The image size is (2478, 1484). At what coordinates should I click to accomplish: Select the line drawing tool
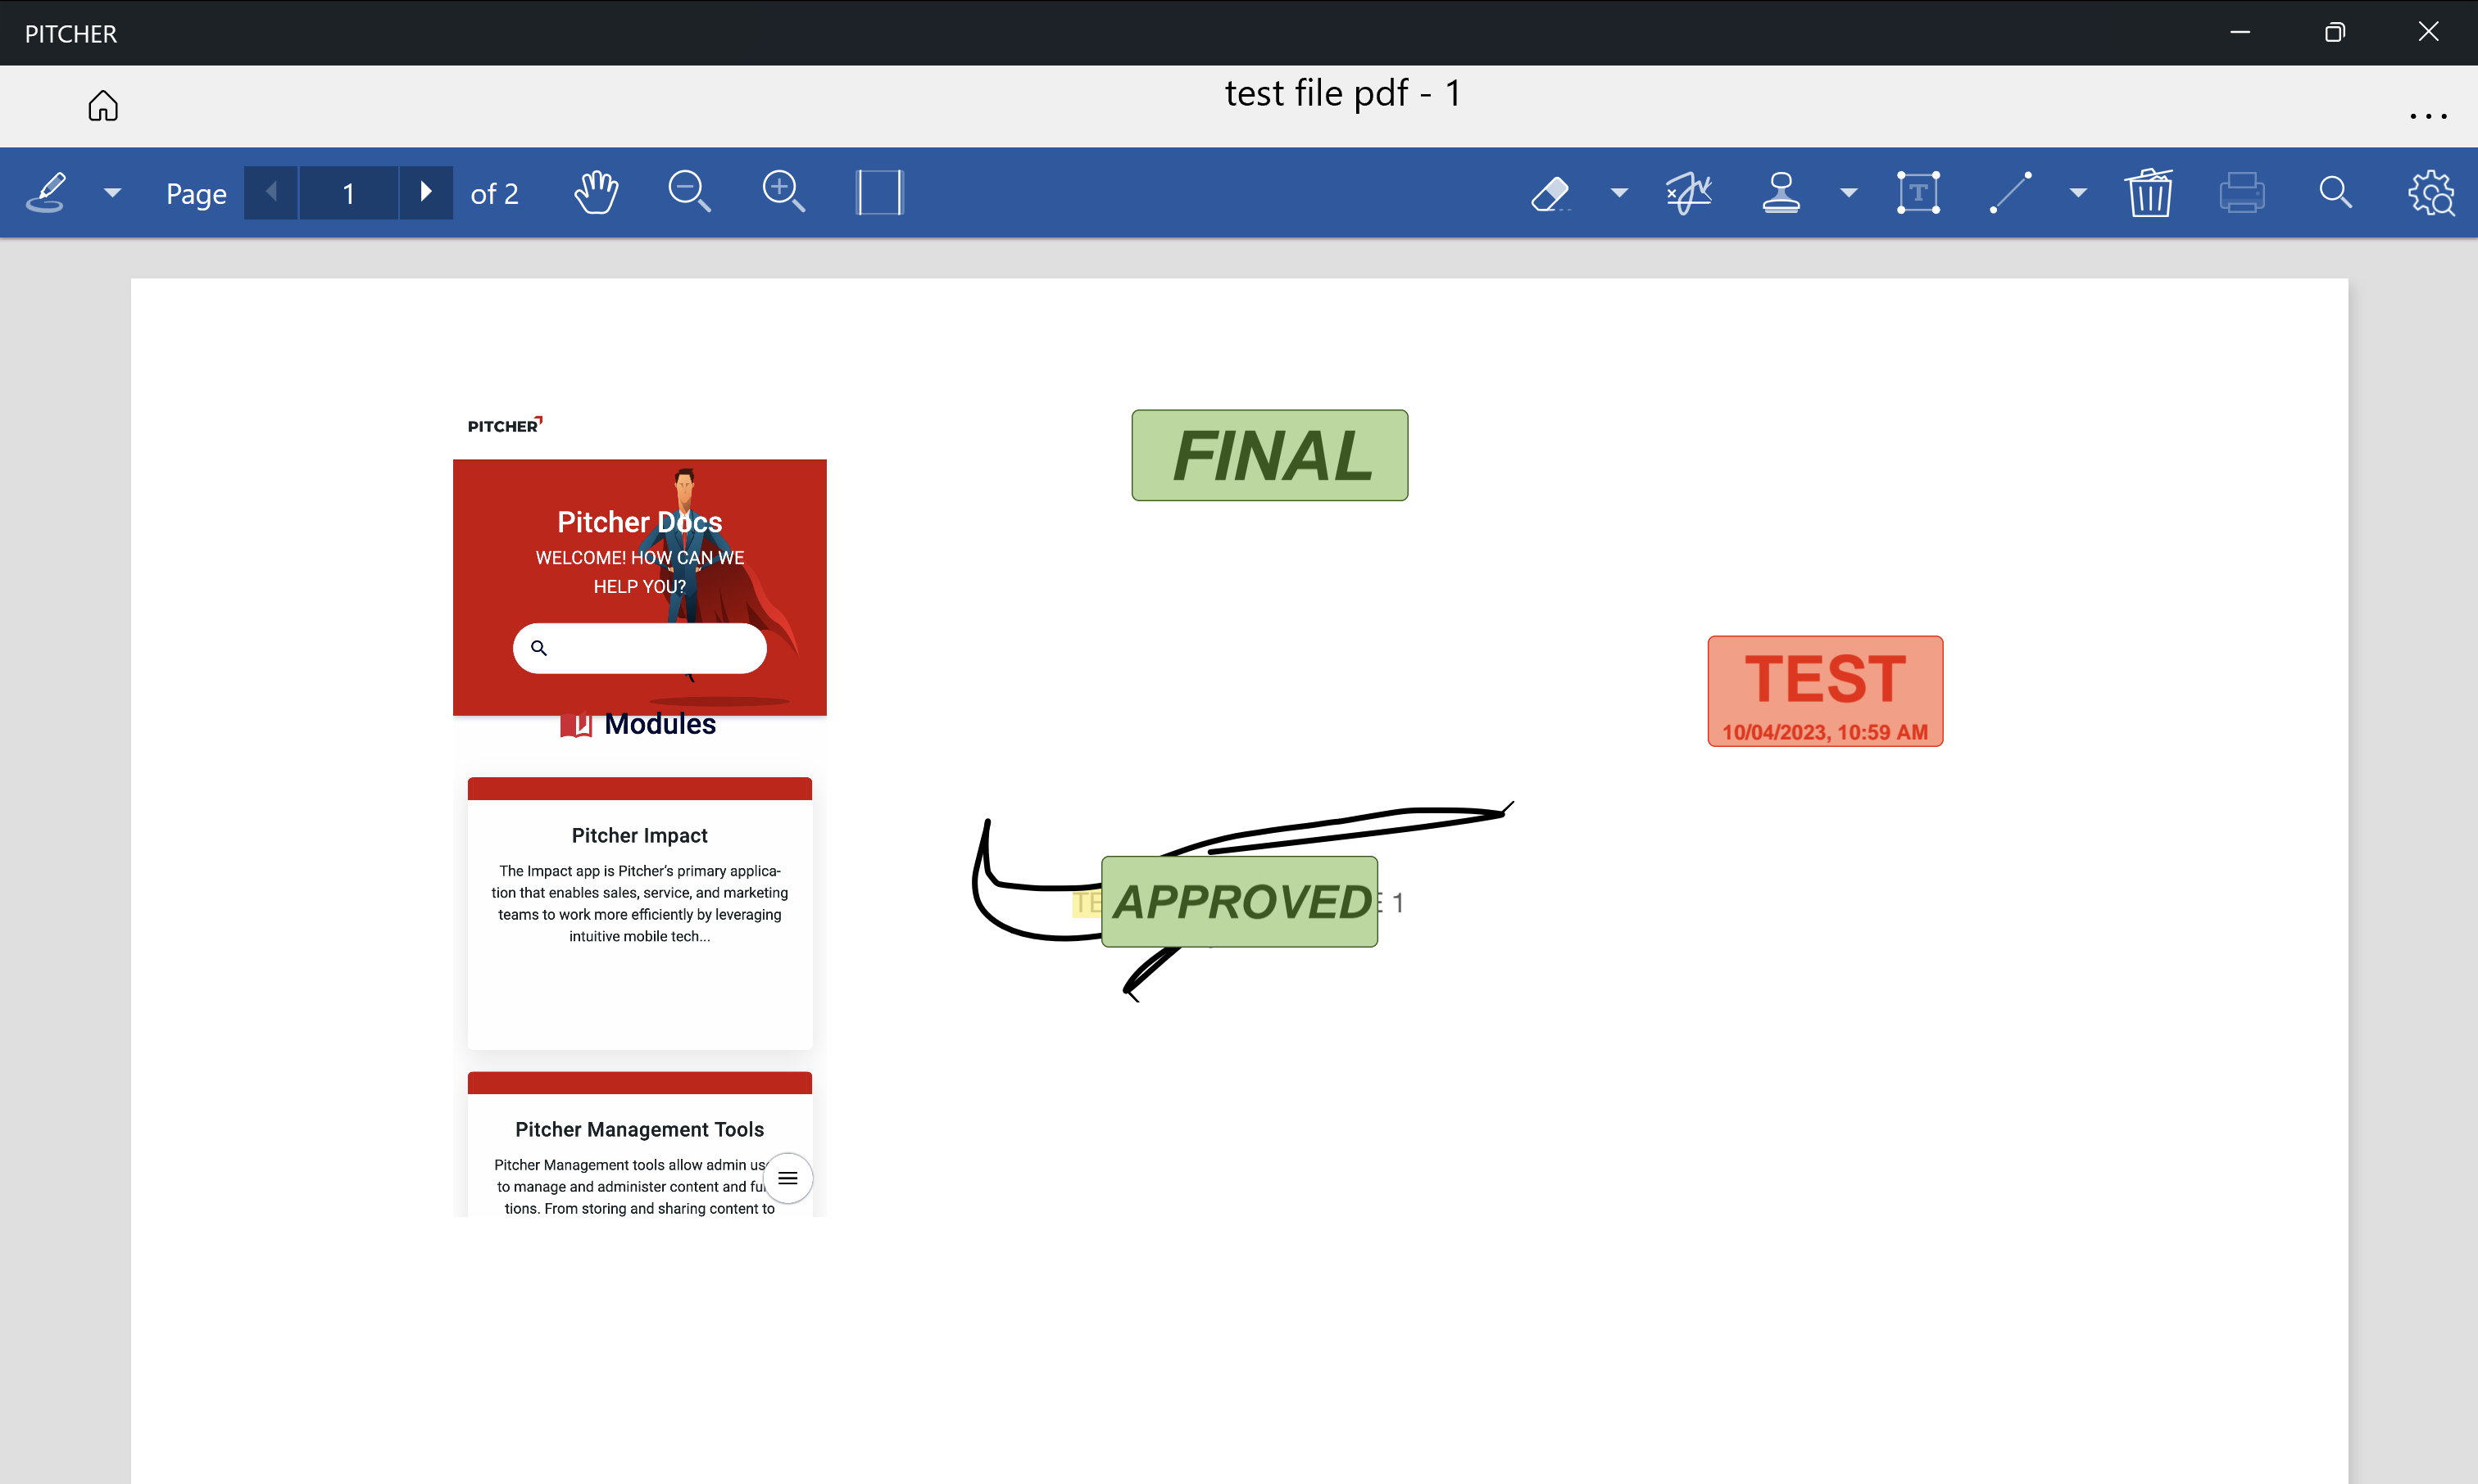(x=2011, y=192)
